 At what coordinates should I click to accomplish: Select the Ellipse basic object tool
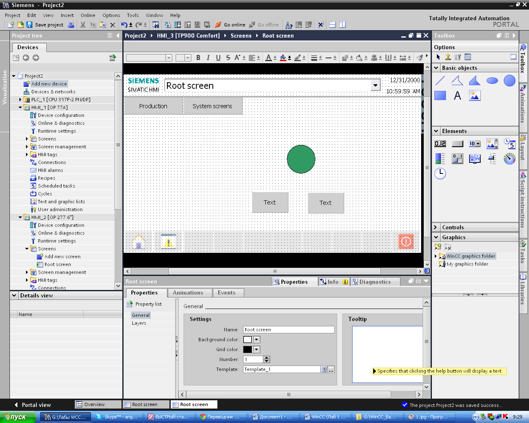point(492,81)
